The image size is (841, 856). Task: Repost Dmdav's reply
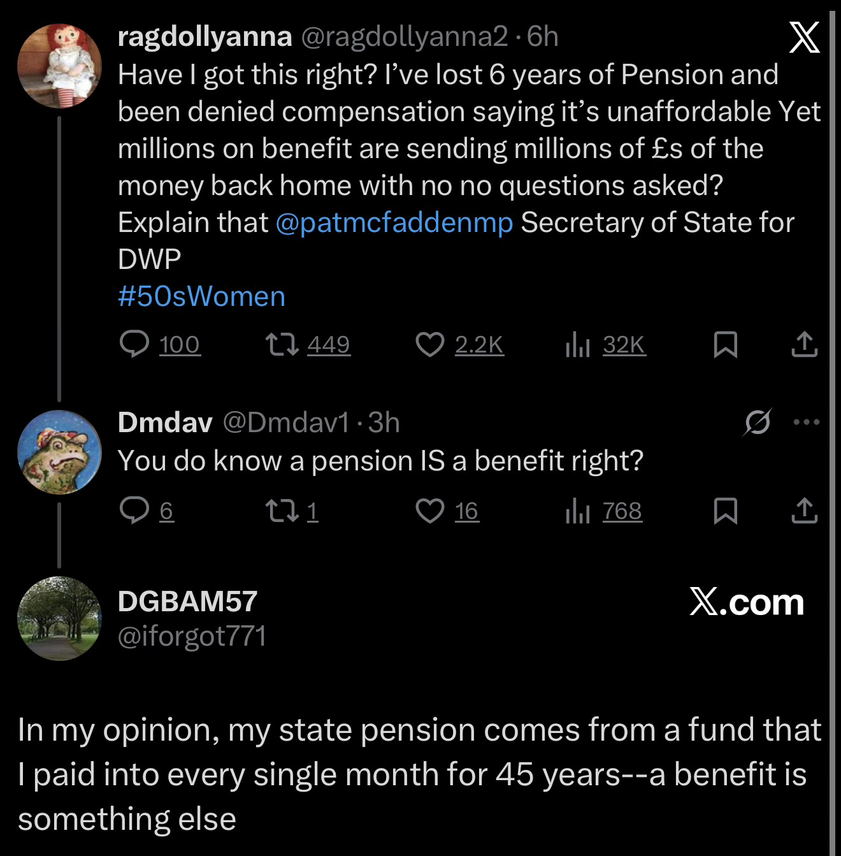(282, 511)
